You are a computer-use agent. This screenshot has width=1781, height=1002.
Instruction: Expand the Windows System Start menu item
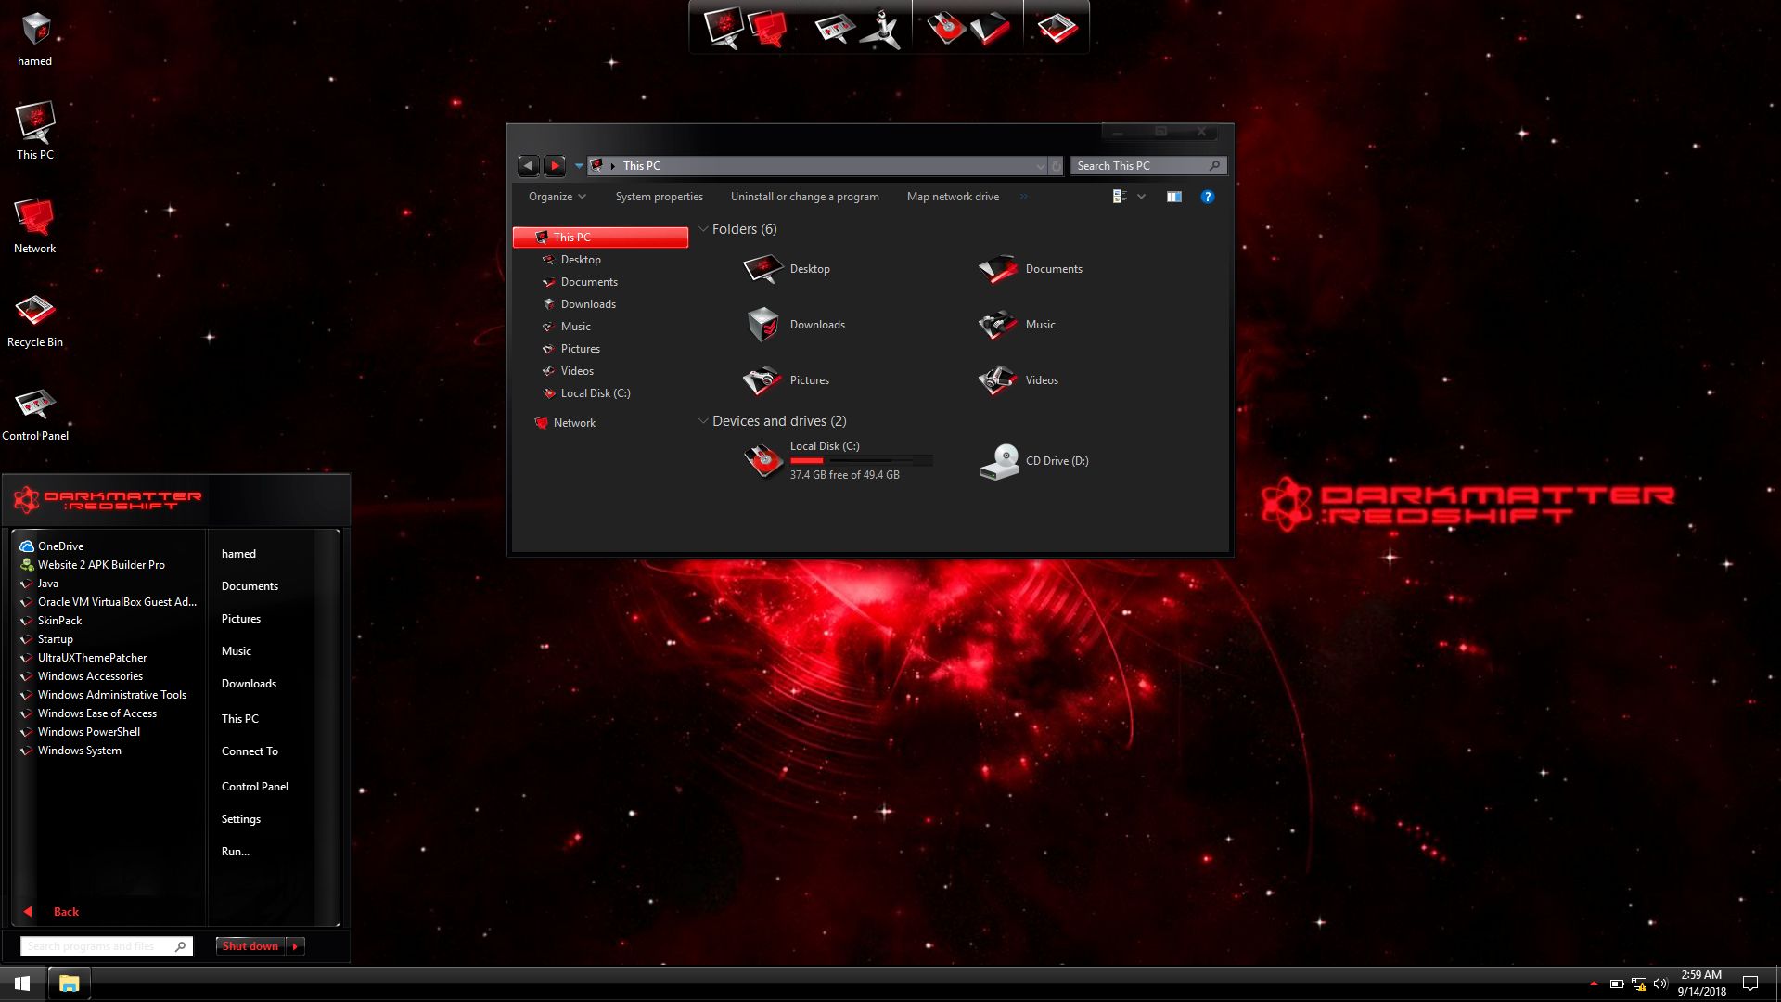pyautogui.click(x=80, y=750)
